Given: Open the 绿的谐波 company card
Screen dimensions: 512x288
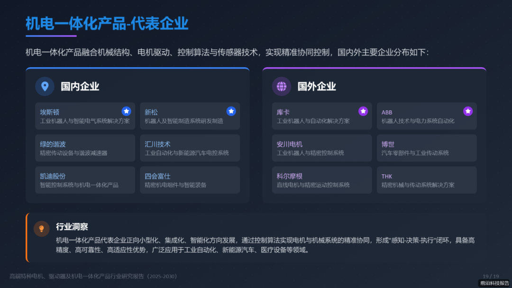Looking at the screenshot, I should click(x=85, y=148).
